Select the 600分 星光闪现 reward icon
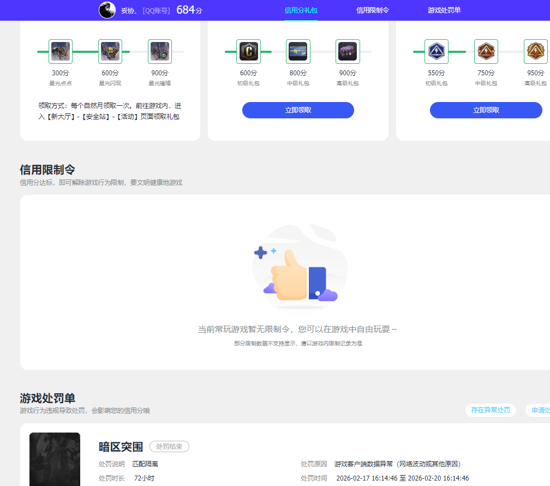This screenshot has height=486, width=550. (110, 51)
